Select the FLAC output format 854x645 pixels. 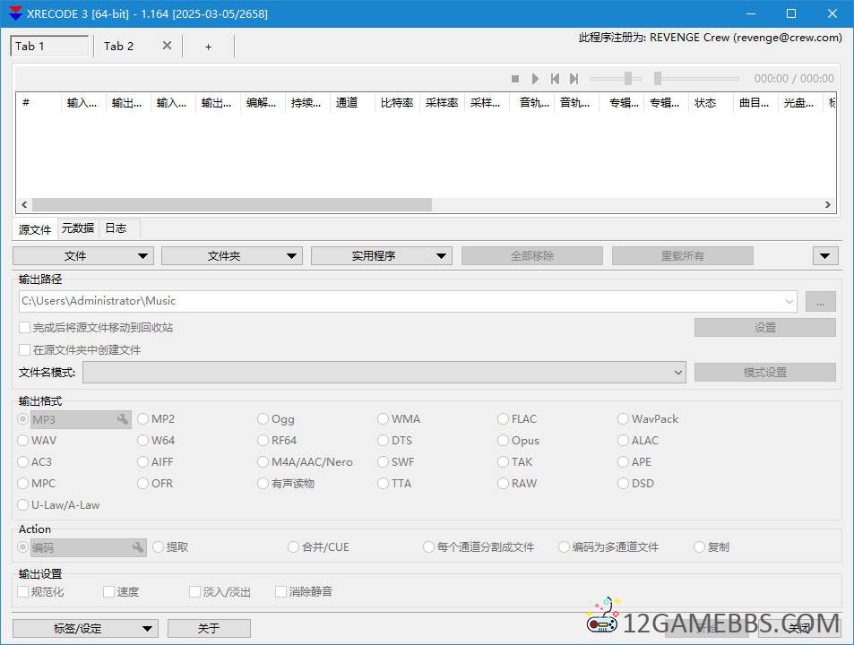pyautogui.click(x=504, y=419)
